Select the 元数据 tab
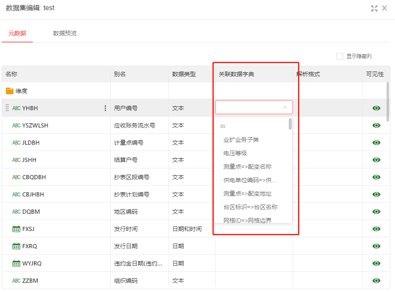The image size is (395, 292). pyautogui.click(x=17, y=33)
